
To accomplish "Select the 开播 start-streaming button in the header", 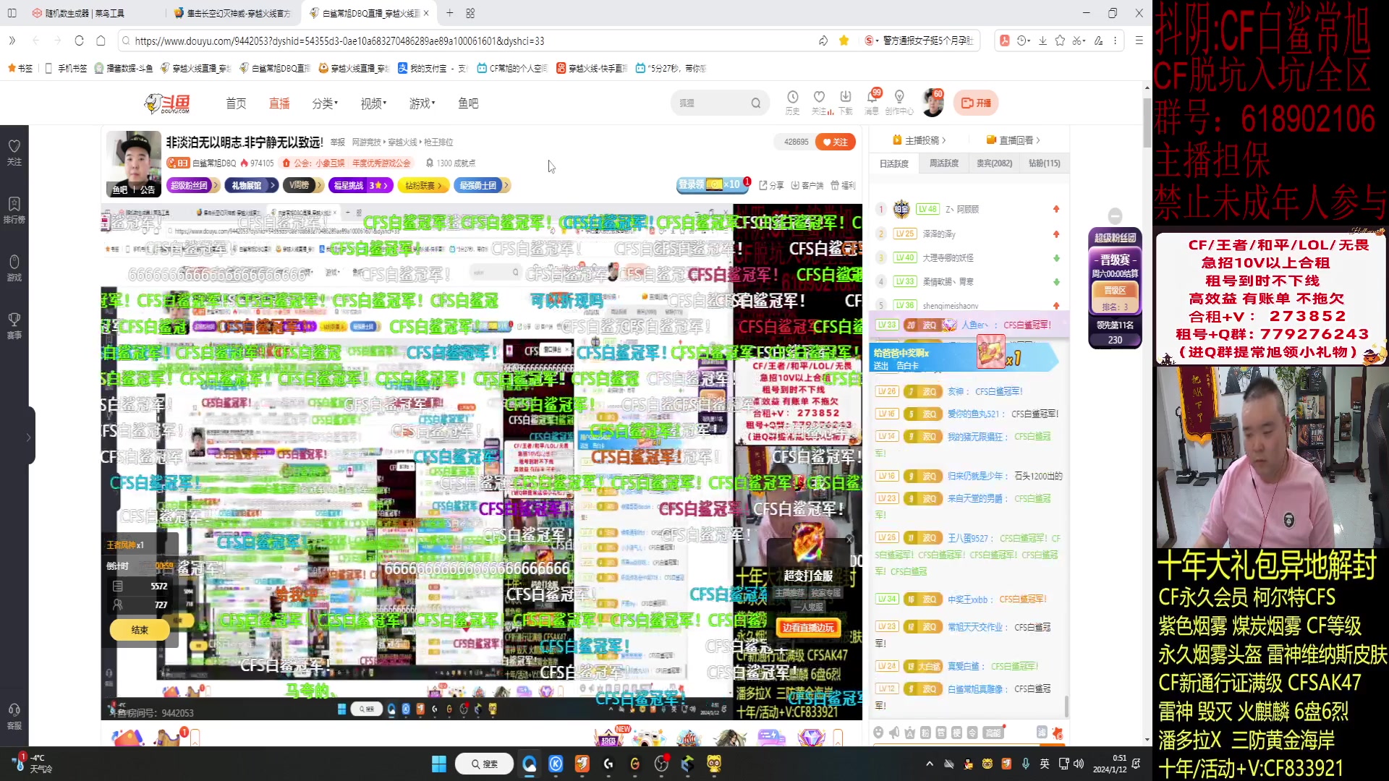I will point(977,103).
